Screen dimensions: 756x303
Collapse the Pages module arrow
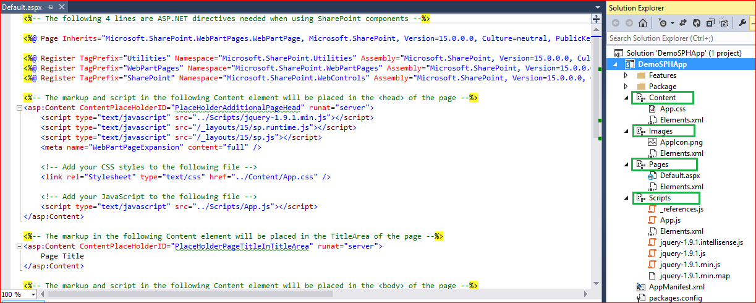click(x=626, y=164)
